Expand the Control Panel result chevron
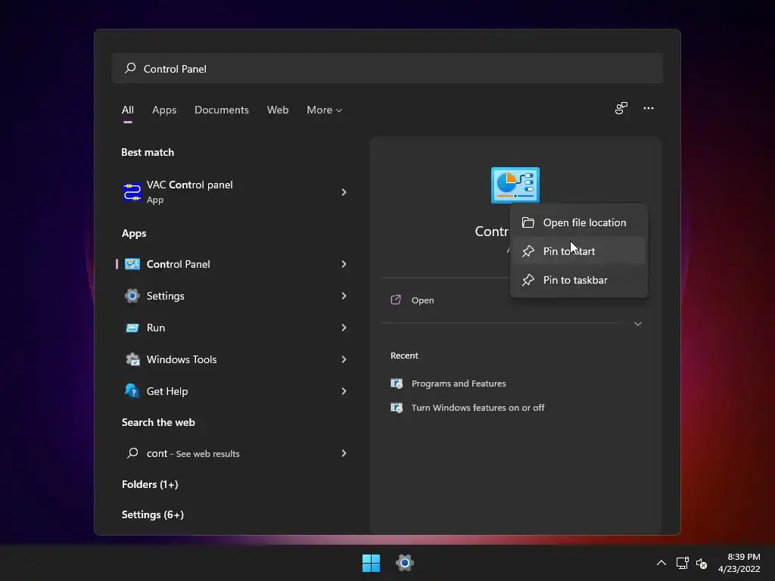Screen dimensions: 775x581 click(x=344, y=264)
